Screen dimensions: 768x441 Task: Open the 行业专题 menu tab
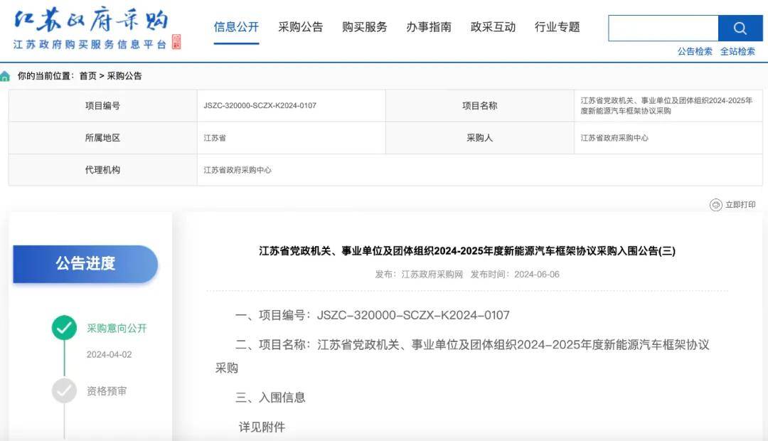point(557,27)
